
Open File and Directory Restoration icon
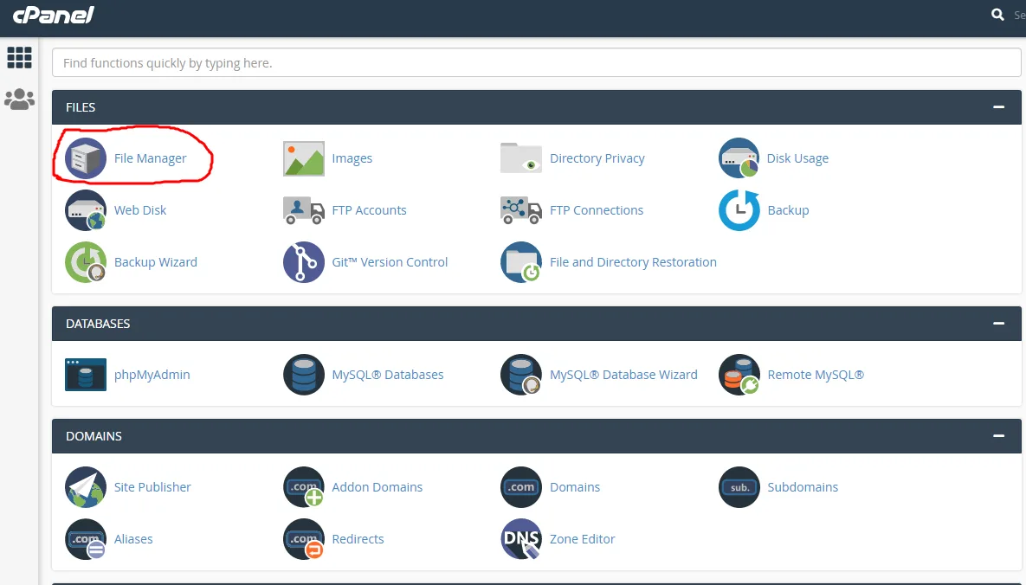point(521,261)
